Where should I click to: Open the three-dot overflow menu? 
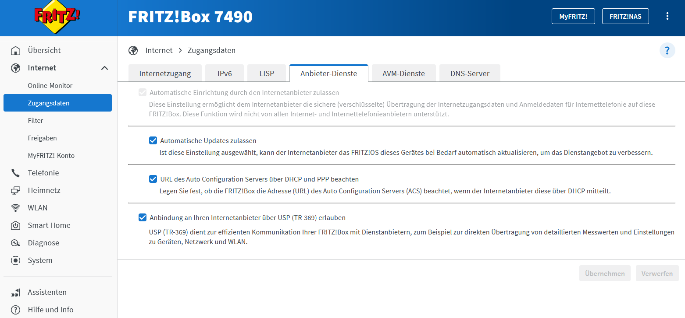pyautogui.click(x=667, y=16)
